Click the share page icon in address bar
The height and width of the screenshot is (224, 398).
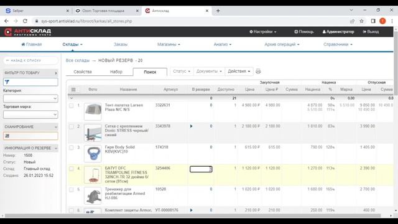[x=352, y=21]
